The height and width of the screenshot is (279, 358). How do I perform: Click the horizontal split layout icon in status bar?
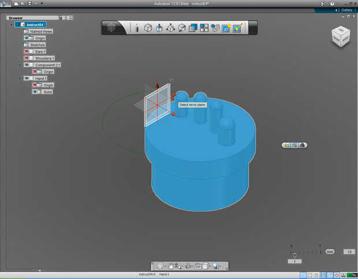click(x=323, y=275)
